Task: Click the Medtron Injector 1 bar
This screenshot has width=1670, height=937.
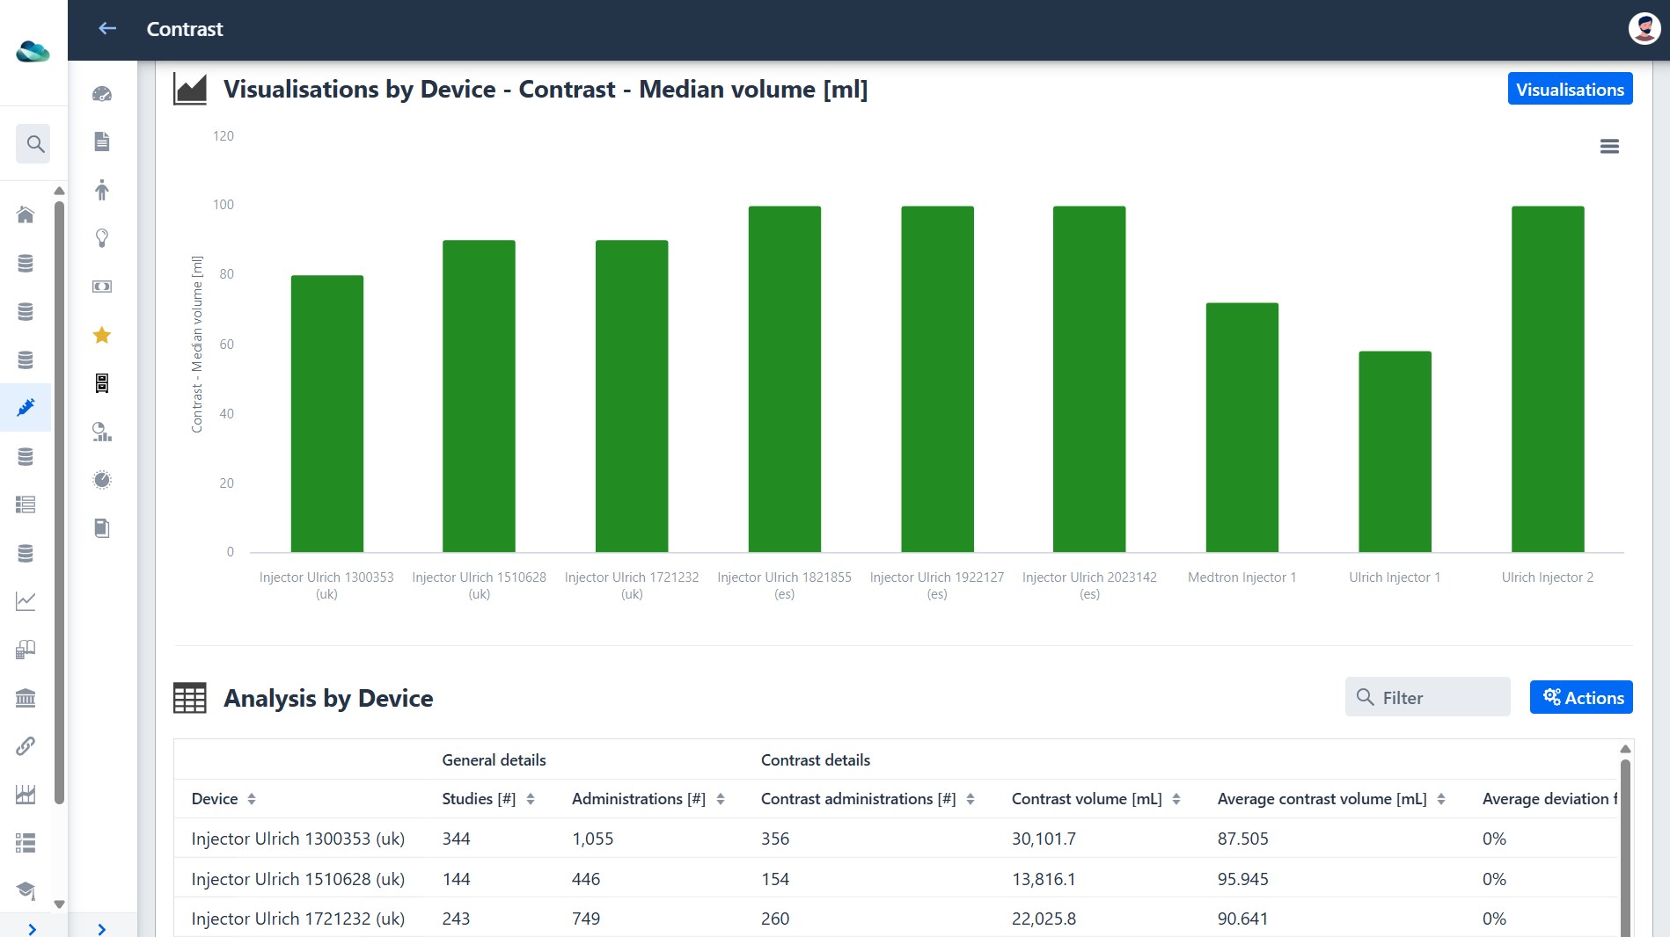Action: [x=1242, y=427]
